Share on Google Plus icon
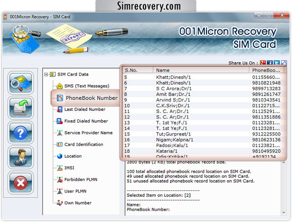The height and width of the screenshot is (222, 292). [263, 63]
